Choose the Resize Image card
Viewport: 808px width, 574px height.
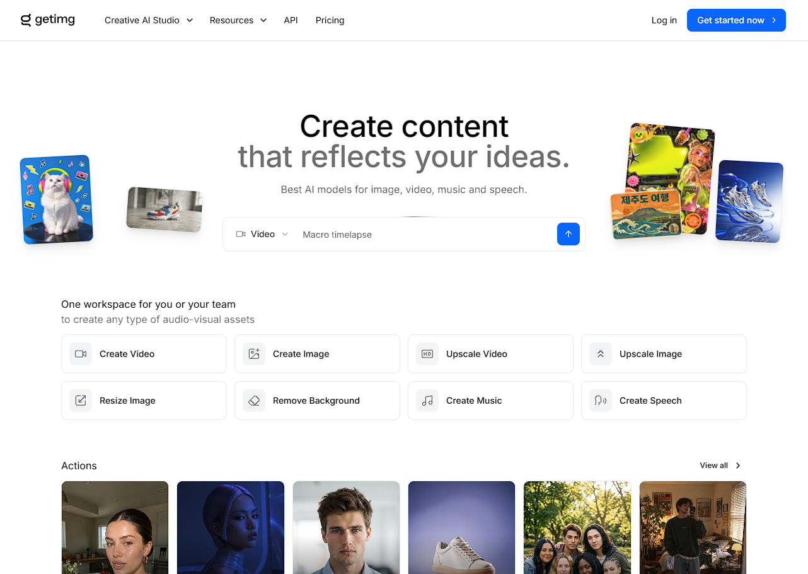coord(144,401)
